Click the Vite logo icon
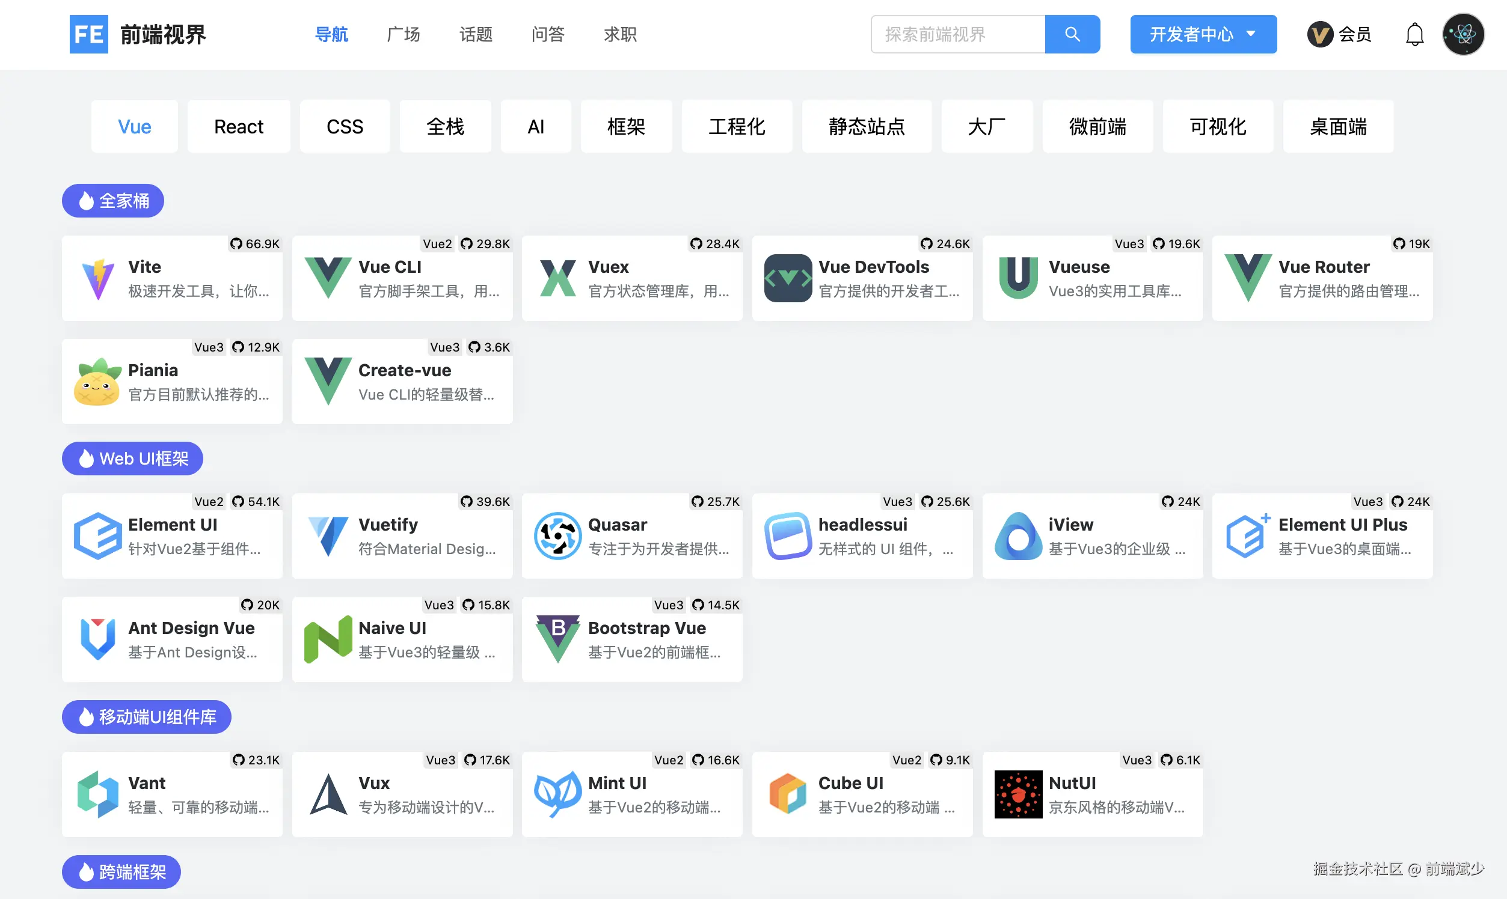Viewport: 1507px width, 899px height. coord(97,279)
